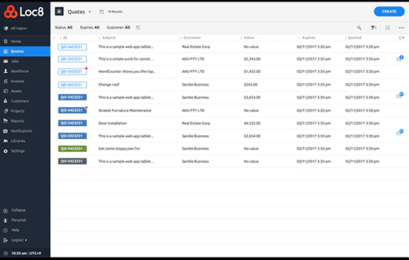This screenshot has height=260, width=409.
Task: Open column chooser dropdown at header right
Action: coord(401,38)
